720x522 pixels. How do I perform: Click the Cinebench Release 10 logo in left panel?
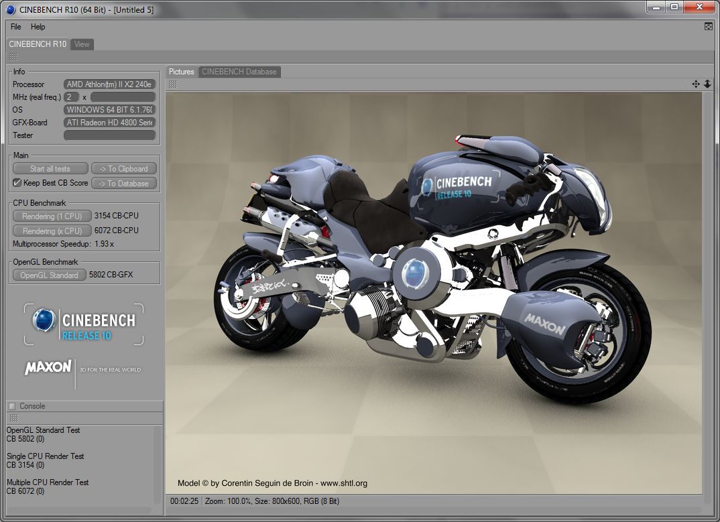[84, 324]
